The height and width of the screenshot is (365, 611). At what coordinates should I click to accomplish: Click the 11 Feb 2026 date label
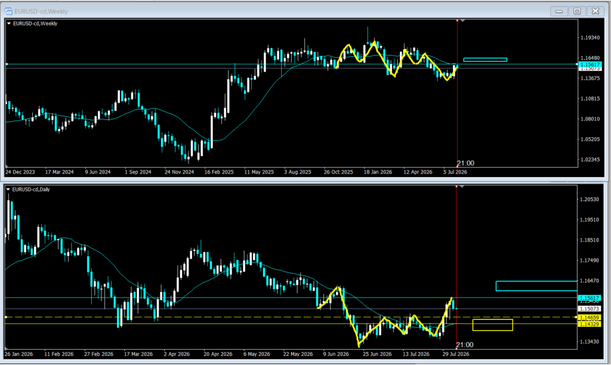[x=59, y=354]
